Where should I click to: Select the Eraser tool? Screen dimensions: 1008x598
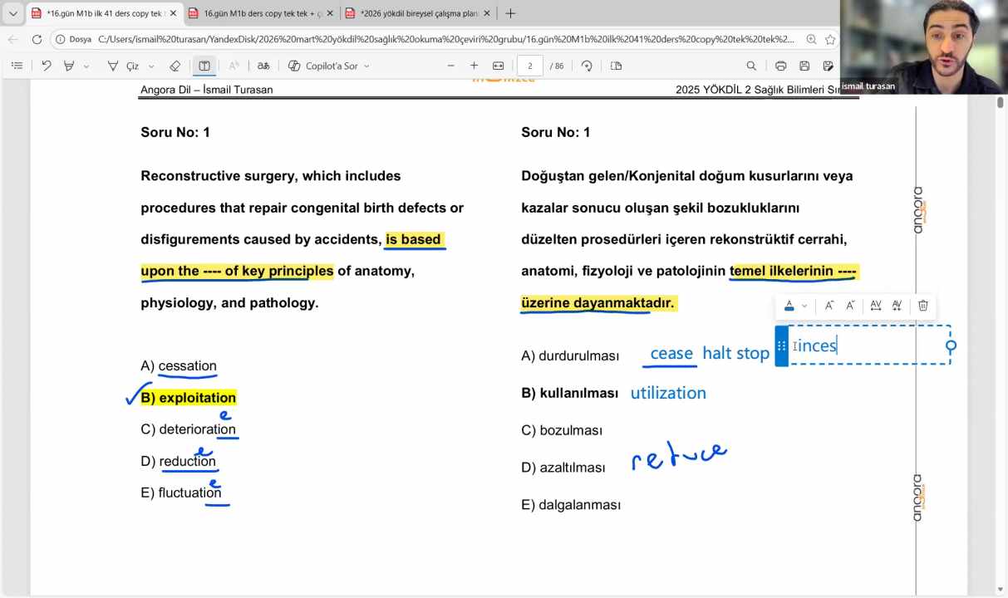tap(175, 66)
